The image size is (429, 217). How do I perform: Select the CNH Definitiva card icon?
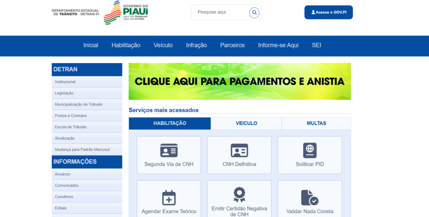(239, 150)
